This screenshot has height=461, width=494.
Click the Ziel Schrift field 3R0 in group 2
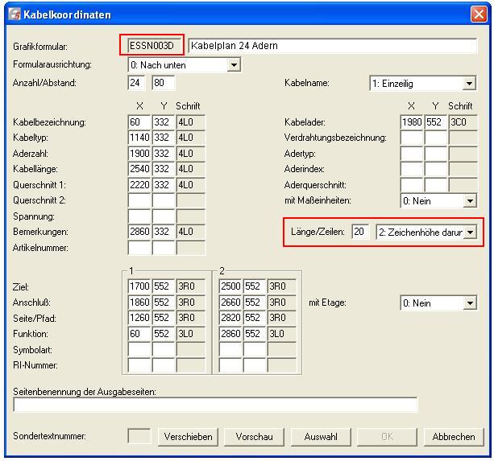click(282, 286)
